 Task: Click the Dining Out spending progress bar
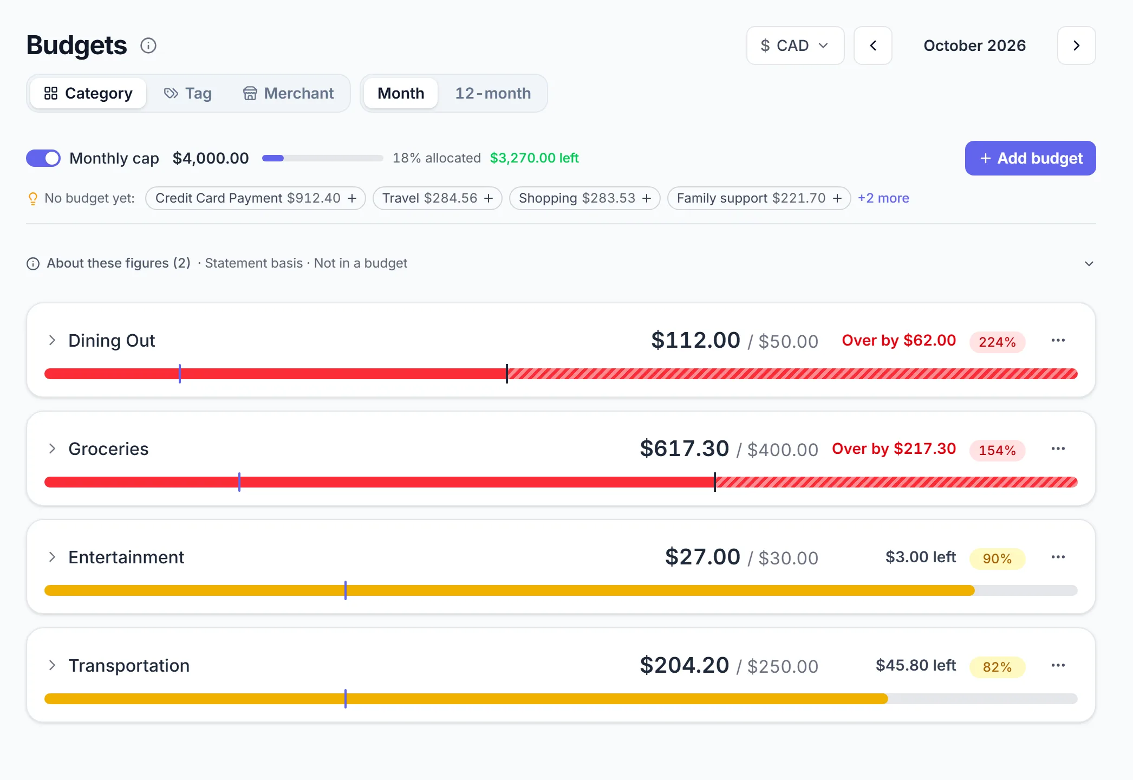(561, 374)
